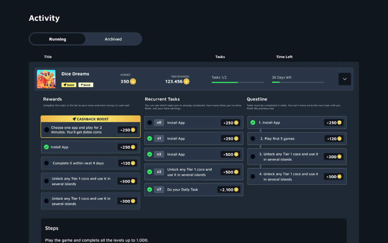Viewport: 388px width, 243px height.
Task: Click the cashback tag icon in the CASHBACK BOOST banner
Action: click(x=75, y=119)
